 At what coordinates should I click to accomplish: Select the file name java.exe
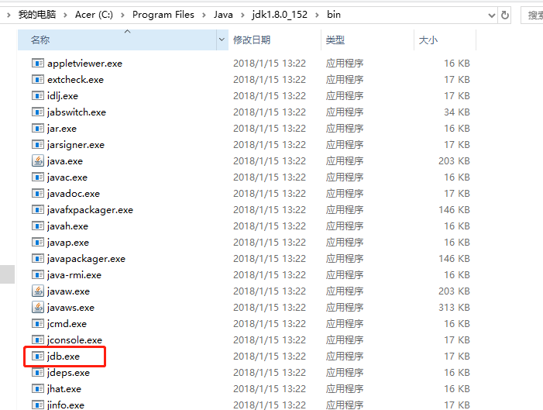65,161
